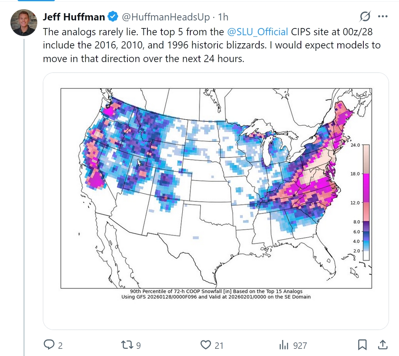
Task: Click the repost arrows icon
Action: [127, 345]
